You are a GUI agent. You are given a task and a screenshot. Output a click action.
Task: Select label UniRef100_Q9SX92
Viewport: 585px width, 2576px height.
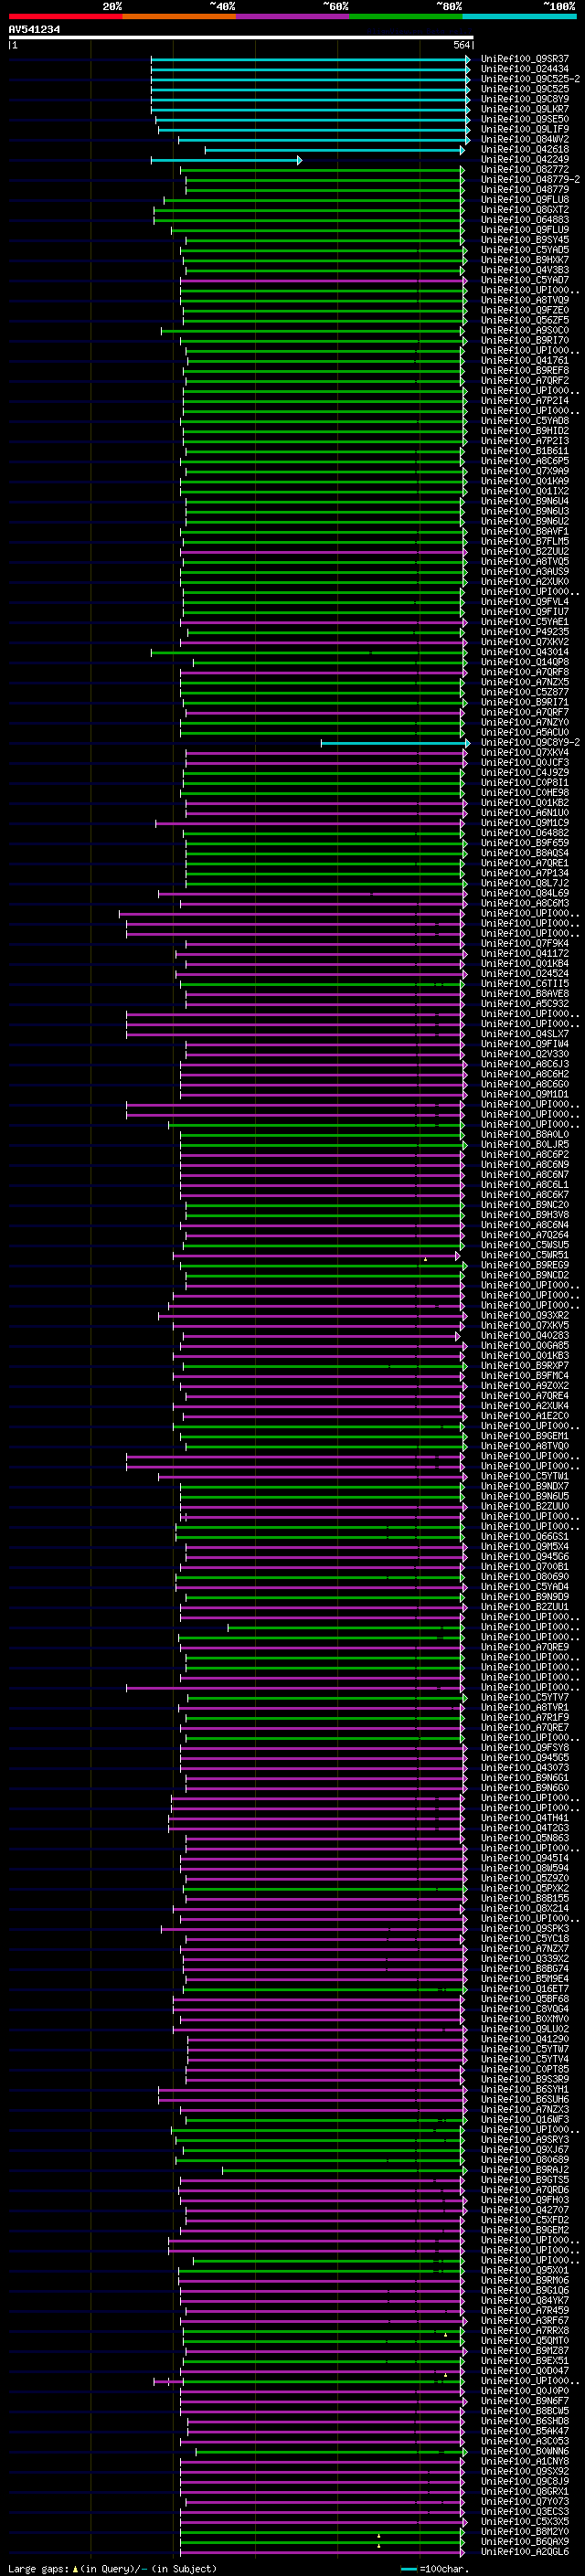click(x=525, y=2471)
